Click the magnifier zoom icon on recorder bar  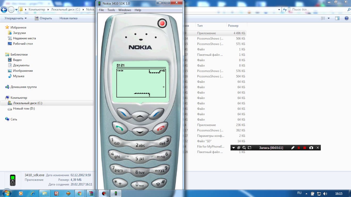tap(244, 148)
